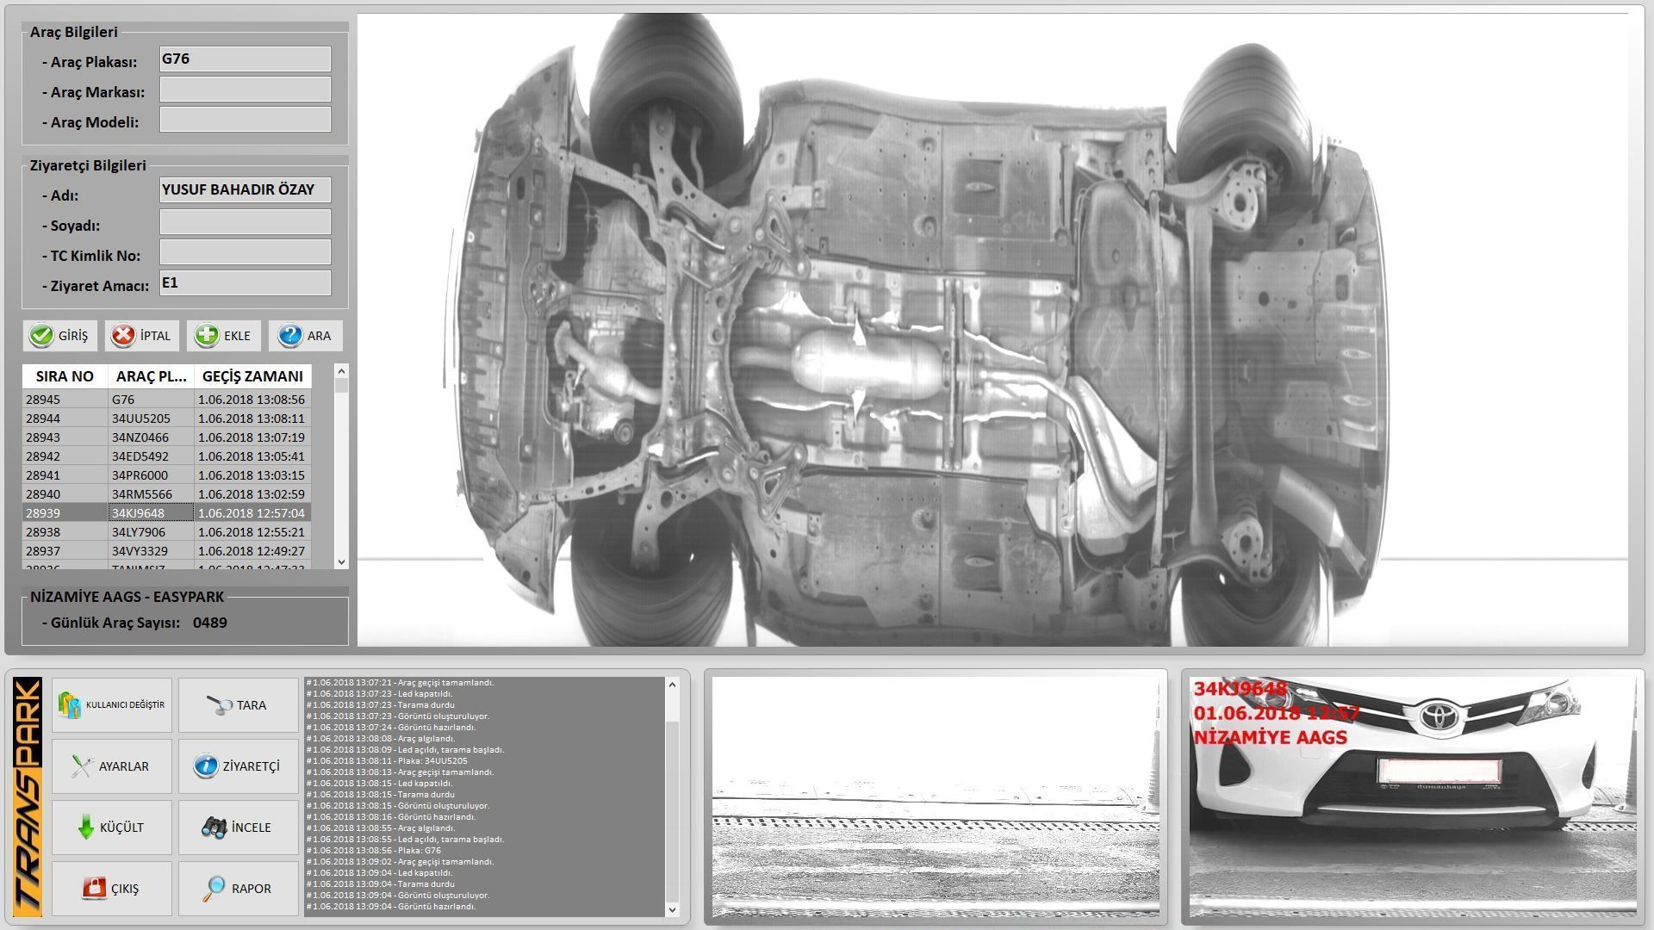Click the empty road camera image
This screenshot has width=1654, height=930.
[936, 797]
